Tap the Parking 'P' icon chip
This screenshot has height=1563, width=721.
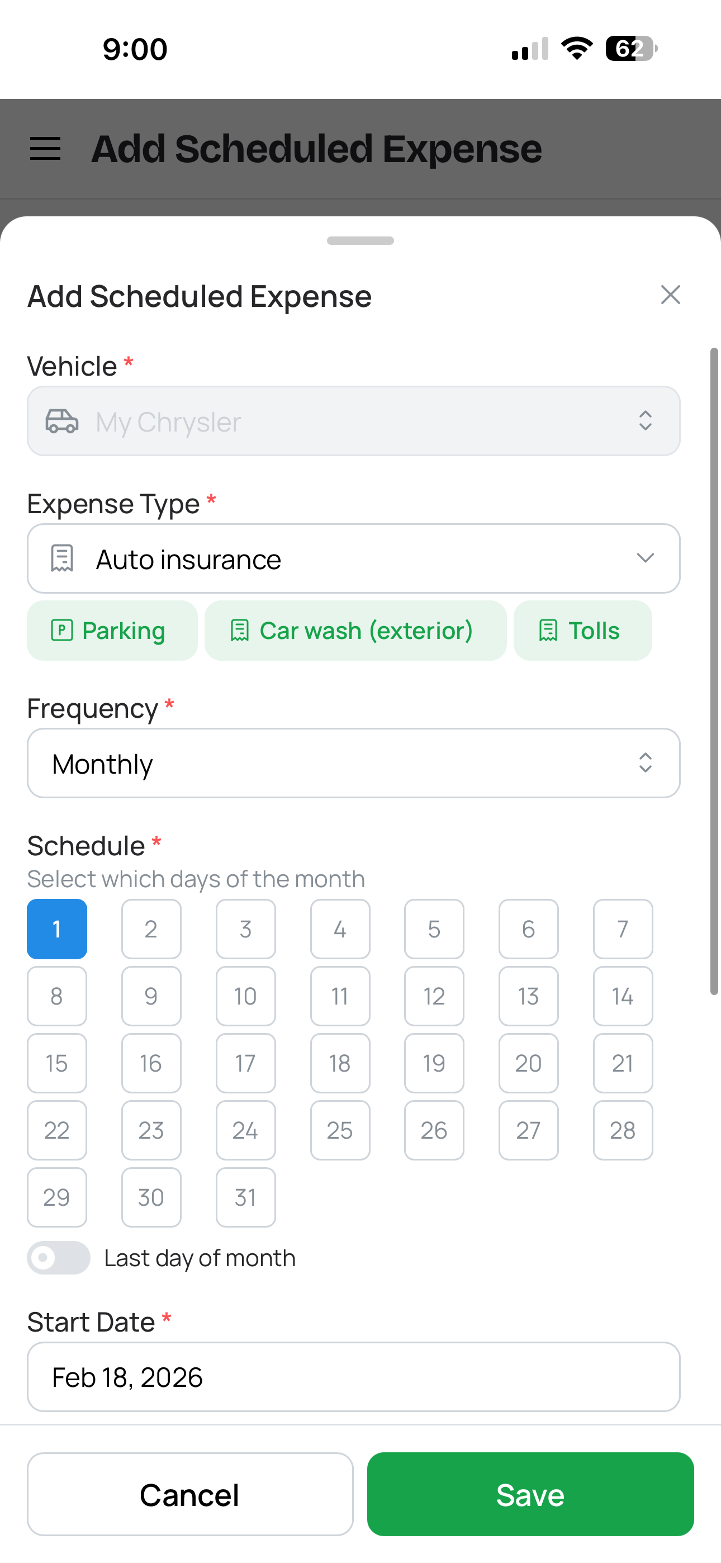tap(63, 631)
